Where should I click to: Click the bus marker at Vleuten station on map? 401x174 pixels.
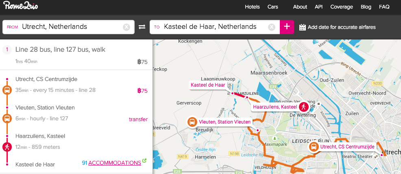192,122
